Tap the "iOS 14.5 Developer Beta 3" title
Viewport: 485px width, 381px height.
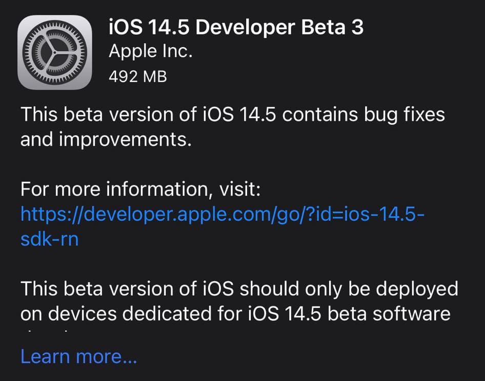pyautogui.click(x=236, y=27)
